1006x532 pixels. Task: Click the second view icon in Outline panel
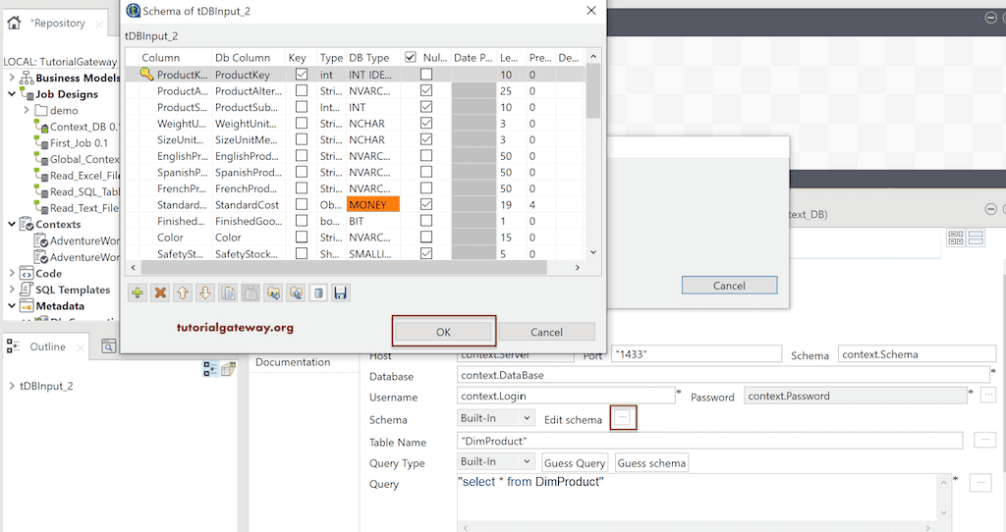(x=228, y=368)
